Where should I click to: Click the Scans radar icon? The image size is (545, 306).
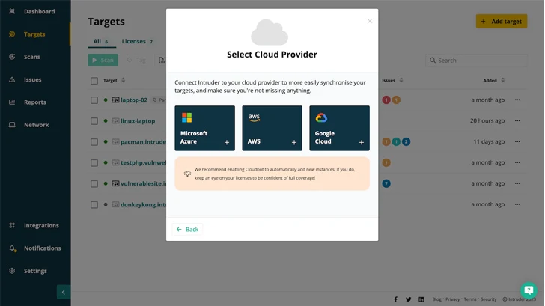click(x=12, y=57)
